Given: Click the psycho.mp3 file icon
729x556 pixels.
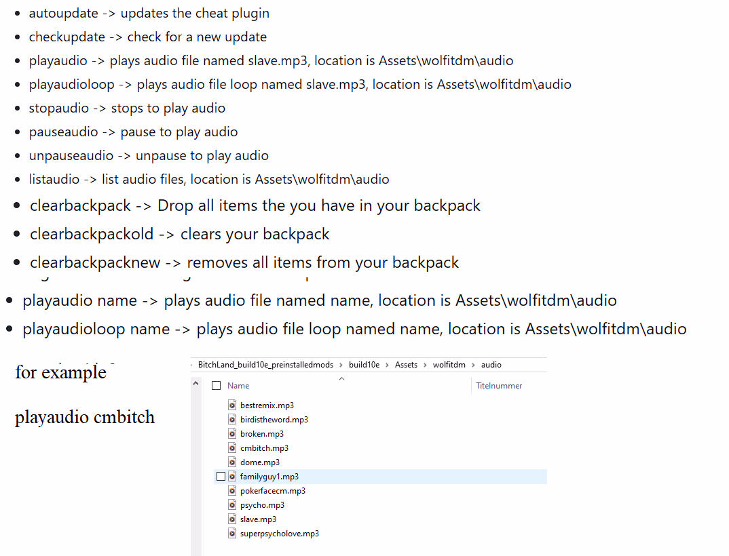Looking at the screenshot, I should coord(232,505).
